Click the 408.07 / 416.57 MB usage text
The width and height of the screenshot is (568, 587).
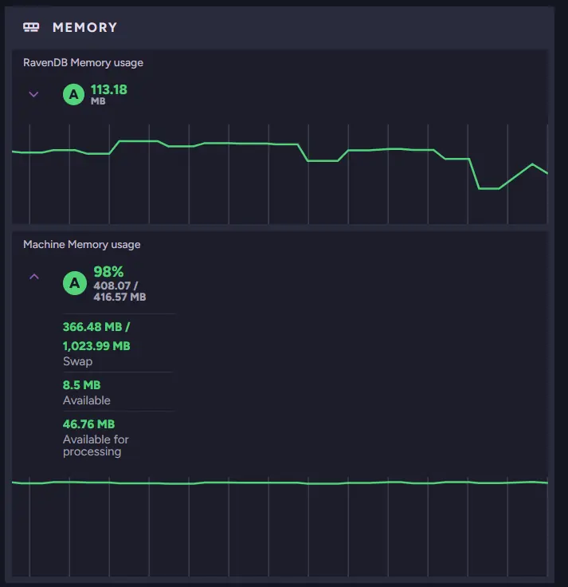pos(119,290)
